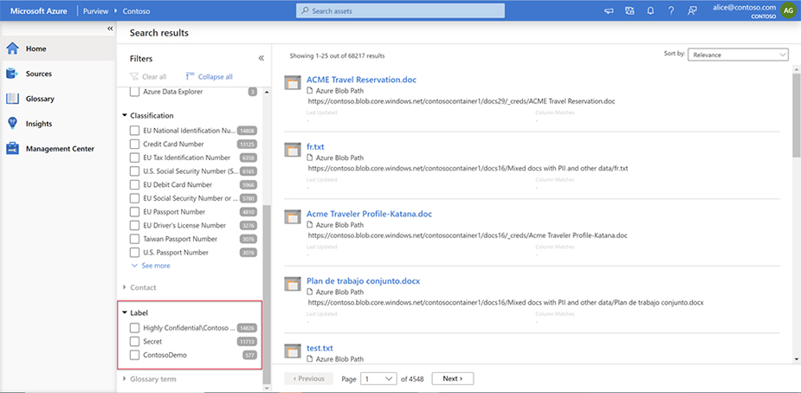This screenshot has height=393, width=801.
Task: Open Plan de trabajo conjunto.docx result
Action: click(x=363, y=280)
